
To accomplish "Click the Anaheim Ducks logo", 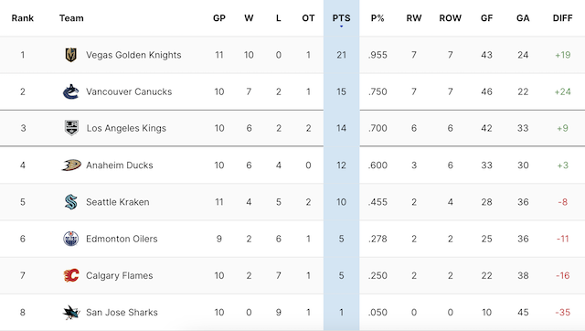I will tap(71, 165).
